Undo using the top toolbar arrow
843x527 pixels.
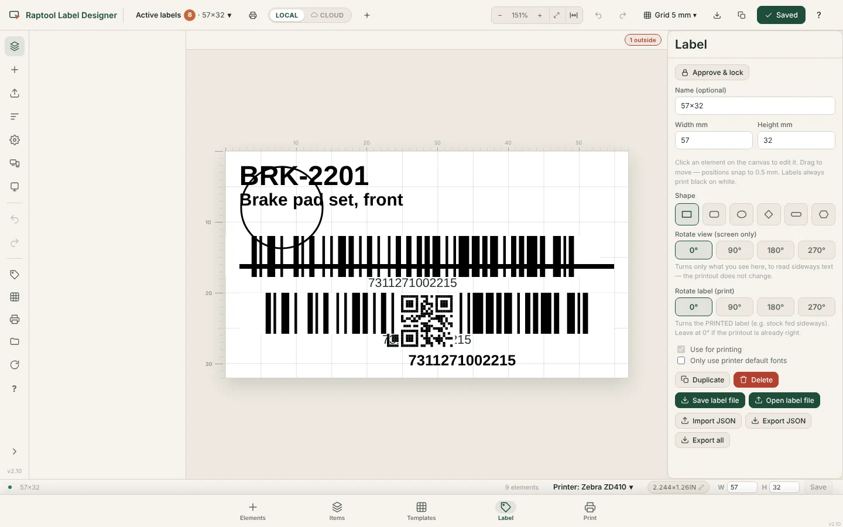[598, 15]
